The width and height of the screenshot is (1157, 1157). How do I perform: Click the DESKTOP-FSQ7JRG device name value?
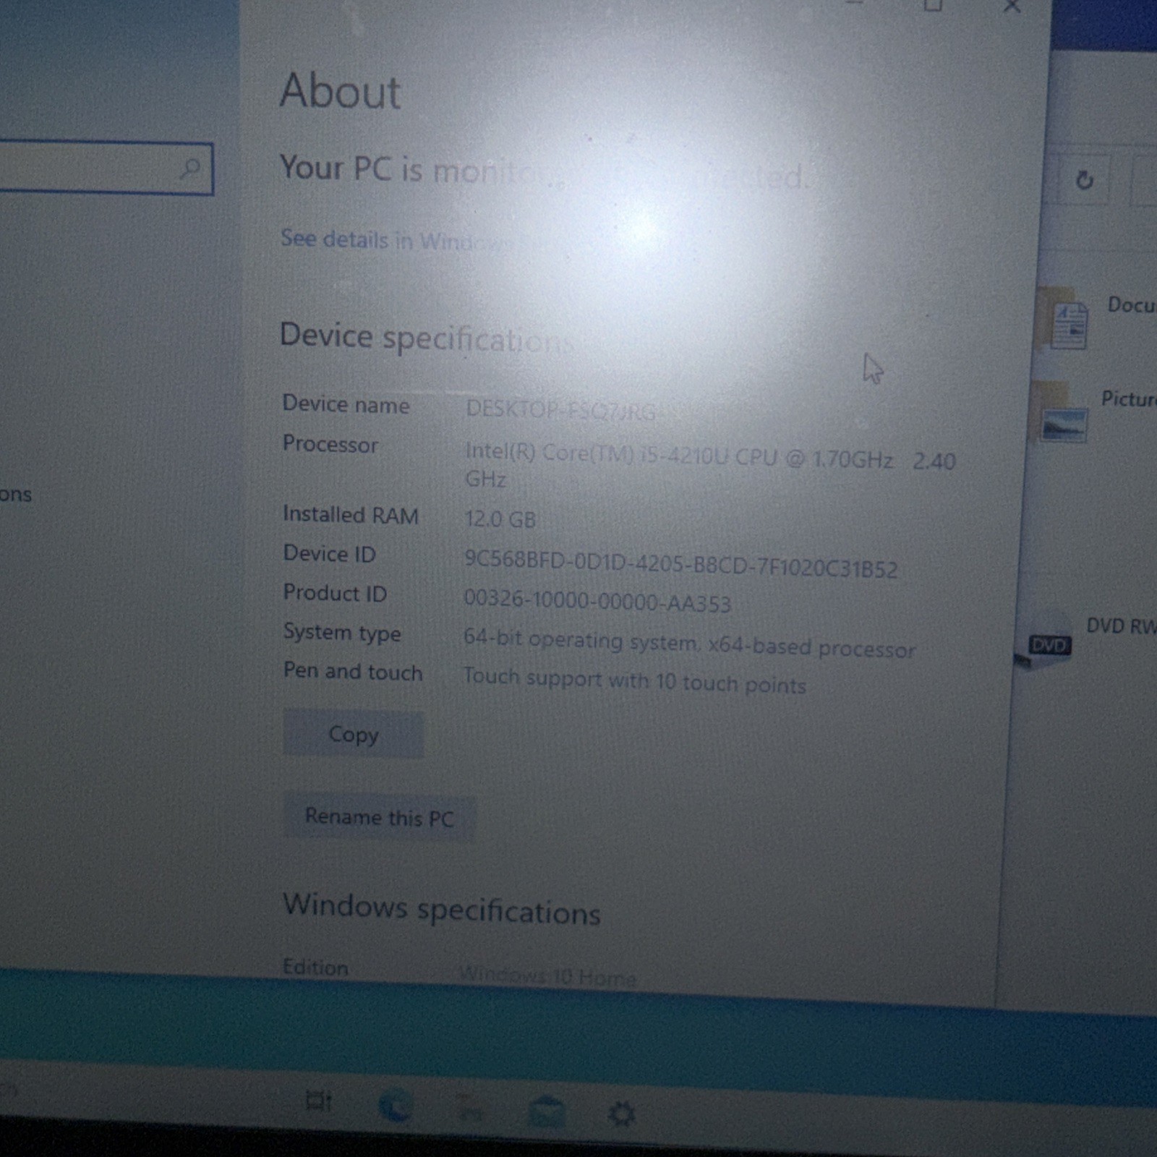click(561, 410)
